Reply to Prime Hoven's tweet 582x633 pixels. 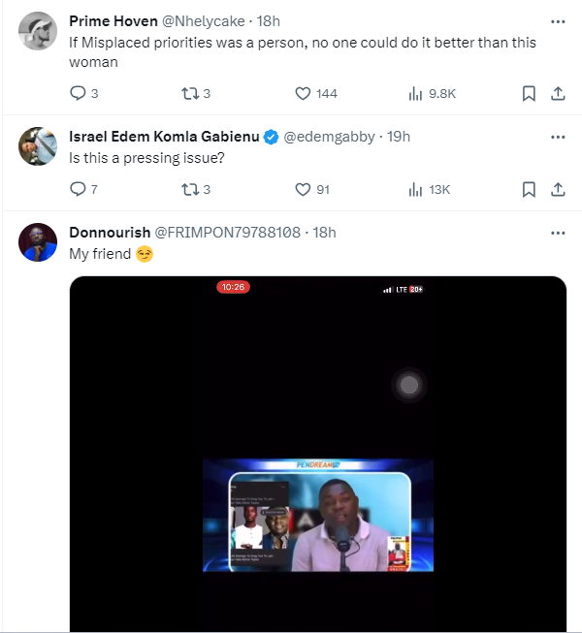coord(79,94)
